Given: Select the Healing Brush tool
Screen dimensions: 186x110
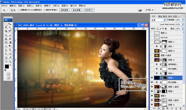Looking at the screenshot, I should click(x=6, y=35).
